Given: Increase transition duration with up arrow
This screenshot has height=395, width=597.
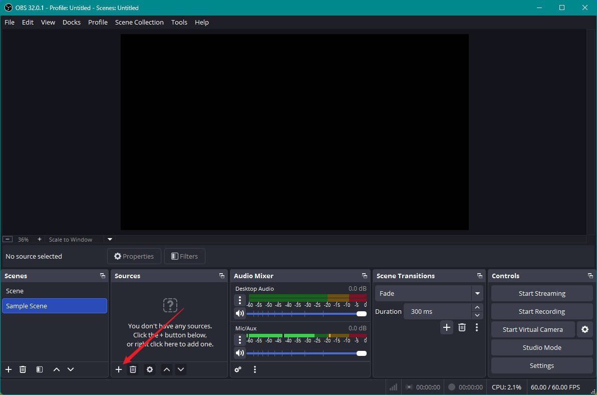Looking at the screenshot, I should click(x=477, y=307).
